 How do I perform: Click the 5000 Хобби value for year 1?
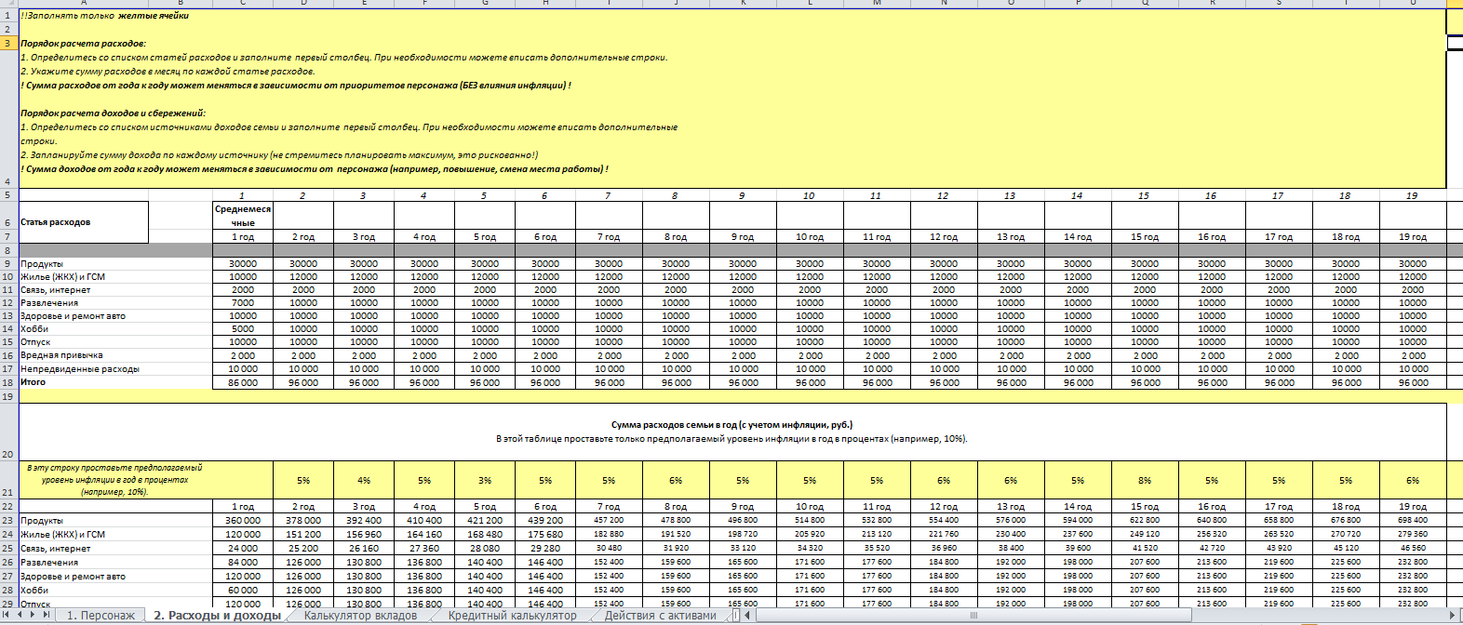point(243,328)
